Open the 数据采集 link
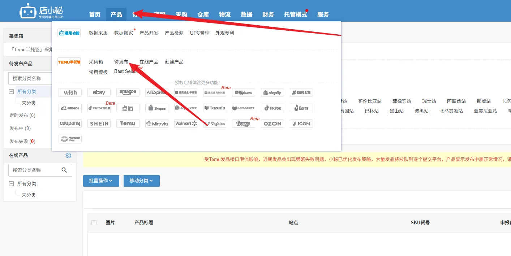 (98, 33)
